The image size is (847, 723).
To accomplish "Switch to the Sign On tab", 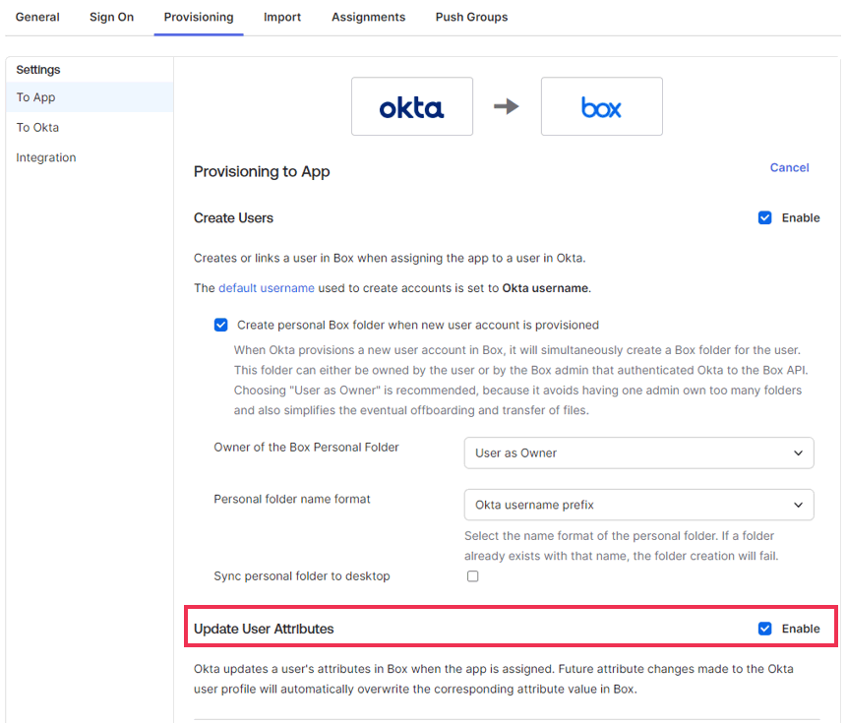I will pyautogui.click(x=111, y=17).
